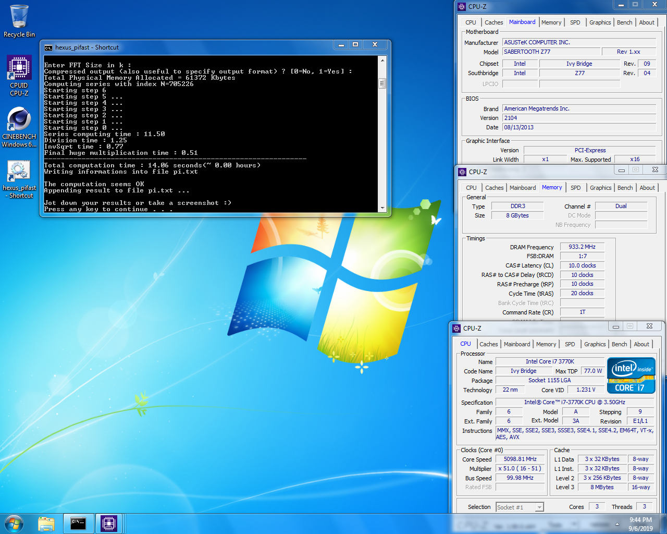Open the Bench tab in the Memory window
The image size is (667, 534).
(625, 188)
